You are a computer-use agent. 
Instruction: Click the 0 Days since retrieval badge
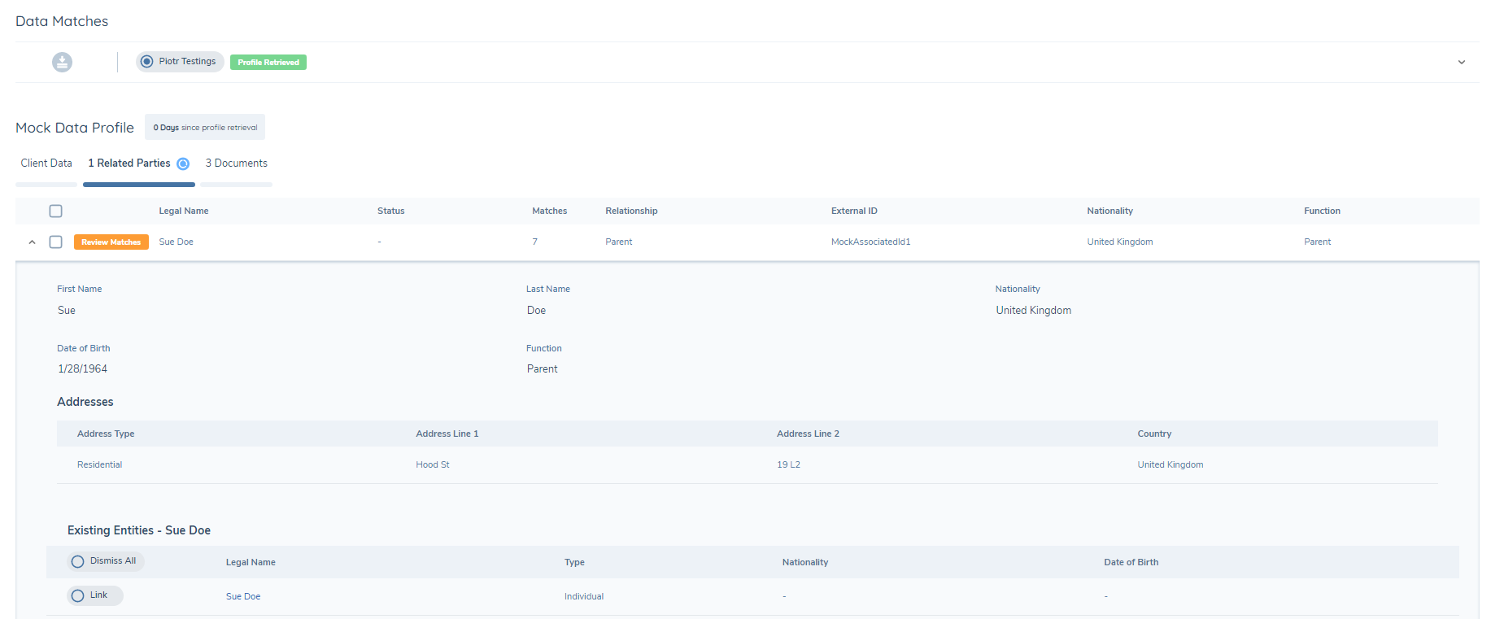[205, 128]
